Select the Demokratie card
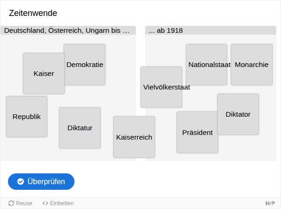The height and width of the screenshot is (209, 281). [x=85, y=65]
